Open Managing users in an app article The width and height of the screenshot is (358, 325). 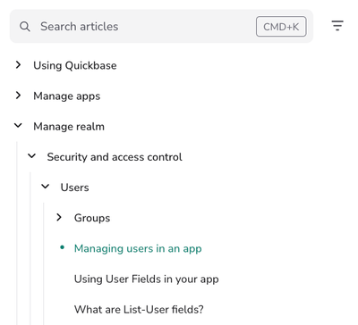[138, 248]
